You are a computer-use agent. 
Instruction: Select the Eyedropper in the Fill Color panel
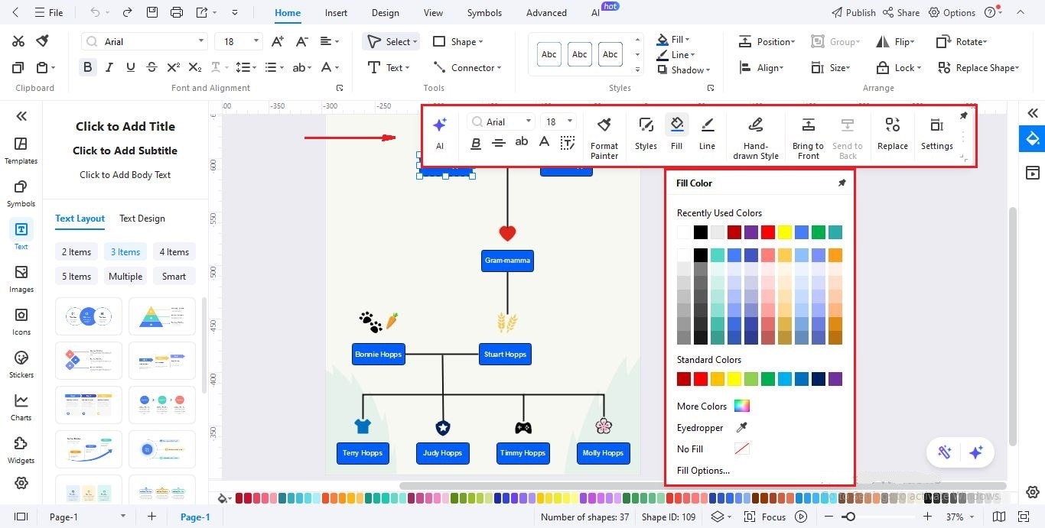[x=741, y=427]
